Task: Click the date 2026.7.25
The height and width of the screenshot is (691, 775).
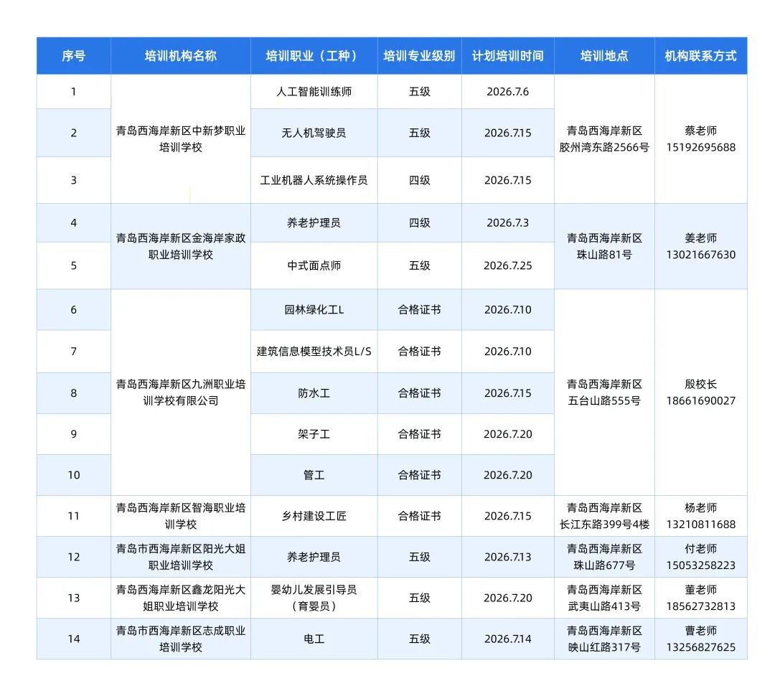Action: [x=507, y=266]
